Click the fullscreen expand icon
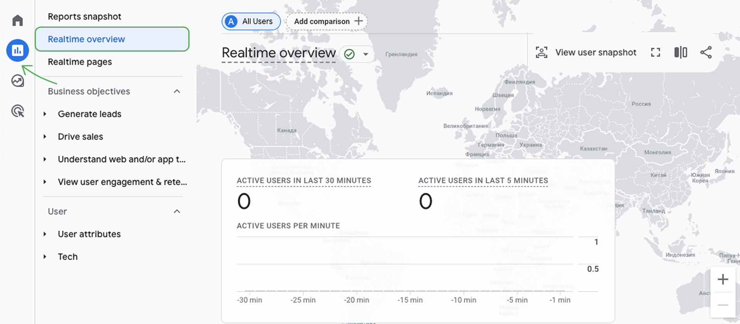The image size is (740, 324). (655, 52)
